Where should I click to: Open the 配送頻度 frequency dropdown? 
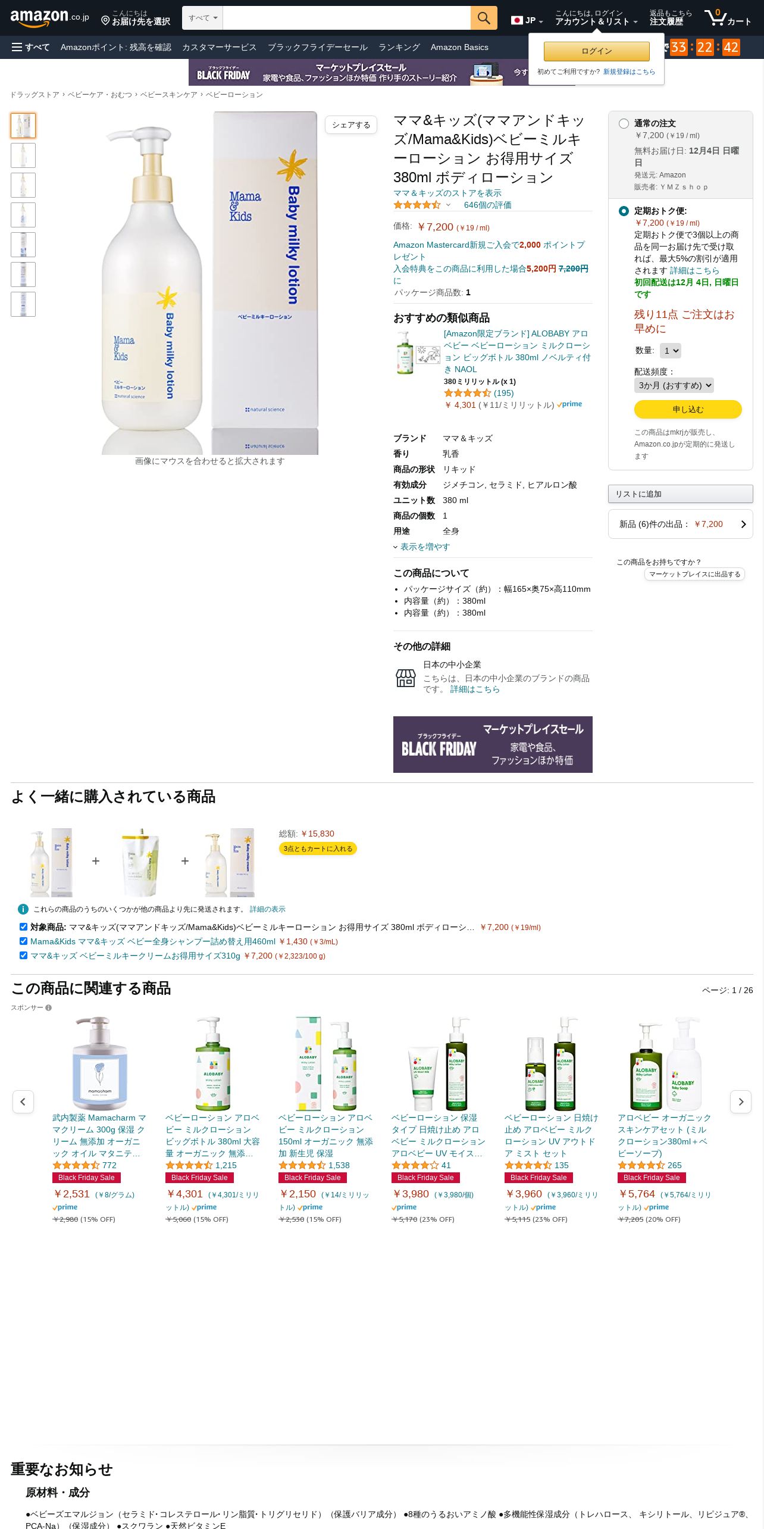pos(674,385)
